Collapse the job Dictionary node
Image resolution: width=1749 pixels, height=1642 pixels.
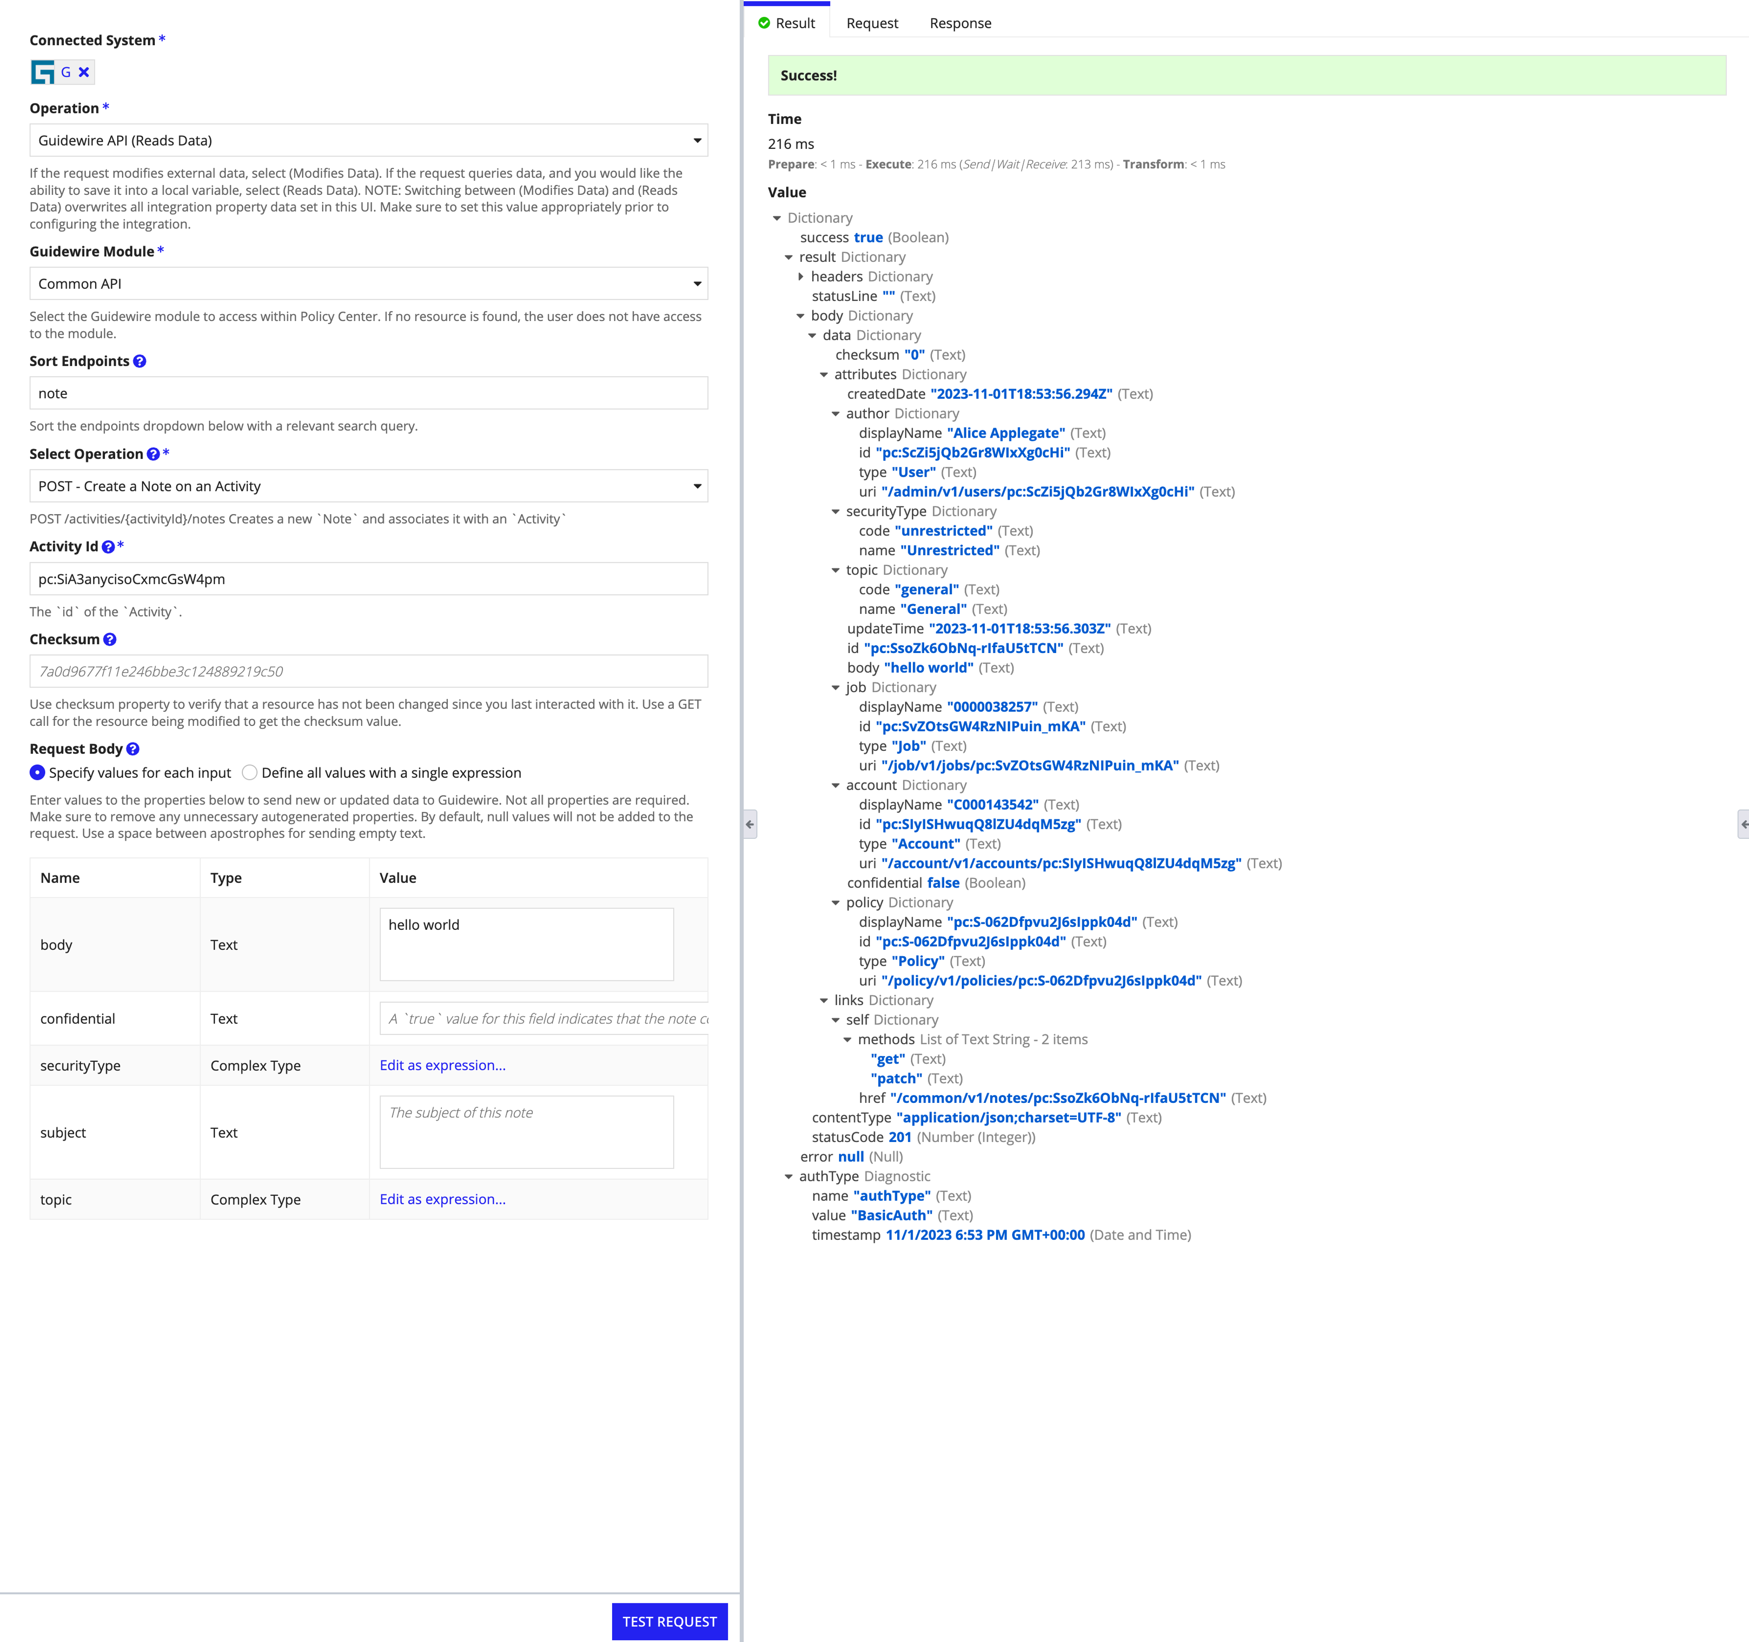(836, 688)
